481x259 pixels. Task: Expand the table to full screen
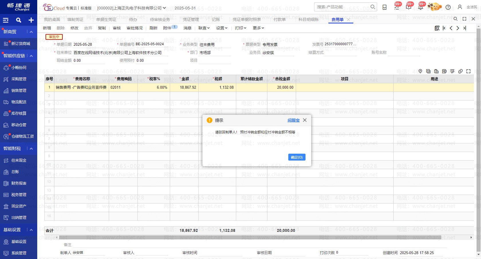point(468,71)
